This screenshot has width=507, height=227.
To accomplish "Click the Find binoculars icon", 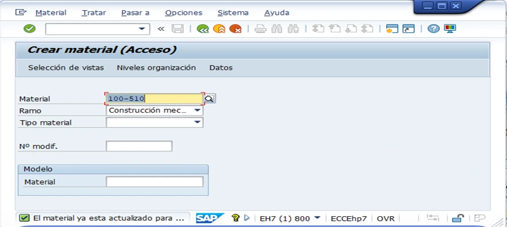I will [x=277, y=29].
